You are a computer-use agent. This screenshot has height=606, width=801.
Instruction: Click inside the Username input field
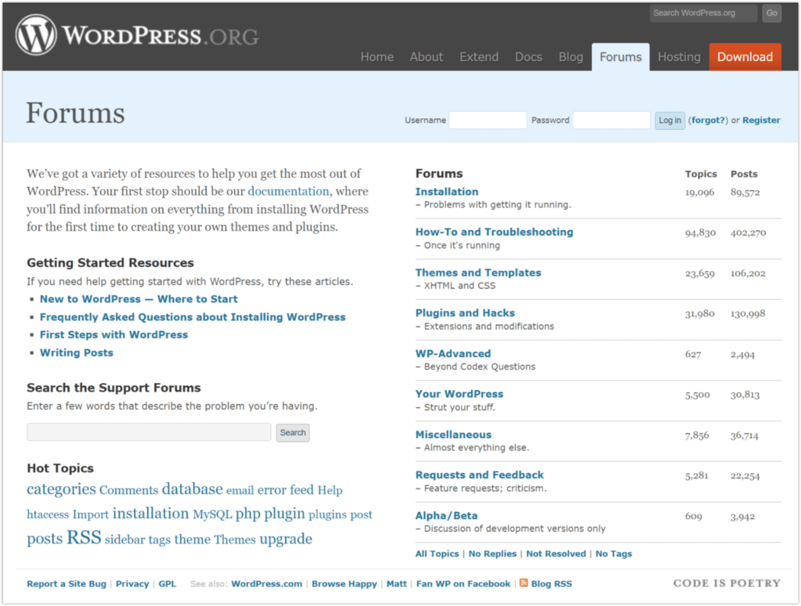pos(487,120)
